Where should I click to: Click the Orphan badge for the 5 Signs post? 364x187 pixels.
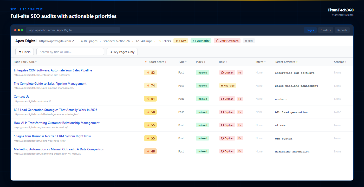[x=227, y=138]
